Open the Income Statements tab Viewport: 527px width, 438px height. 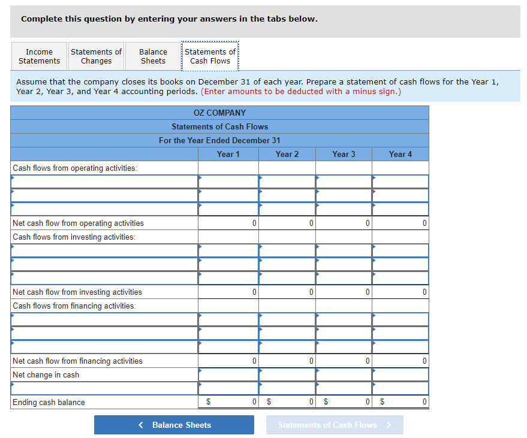tap(40, 56)
